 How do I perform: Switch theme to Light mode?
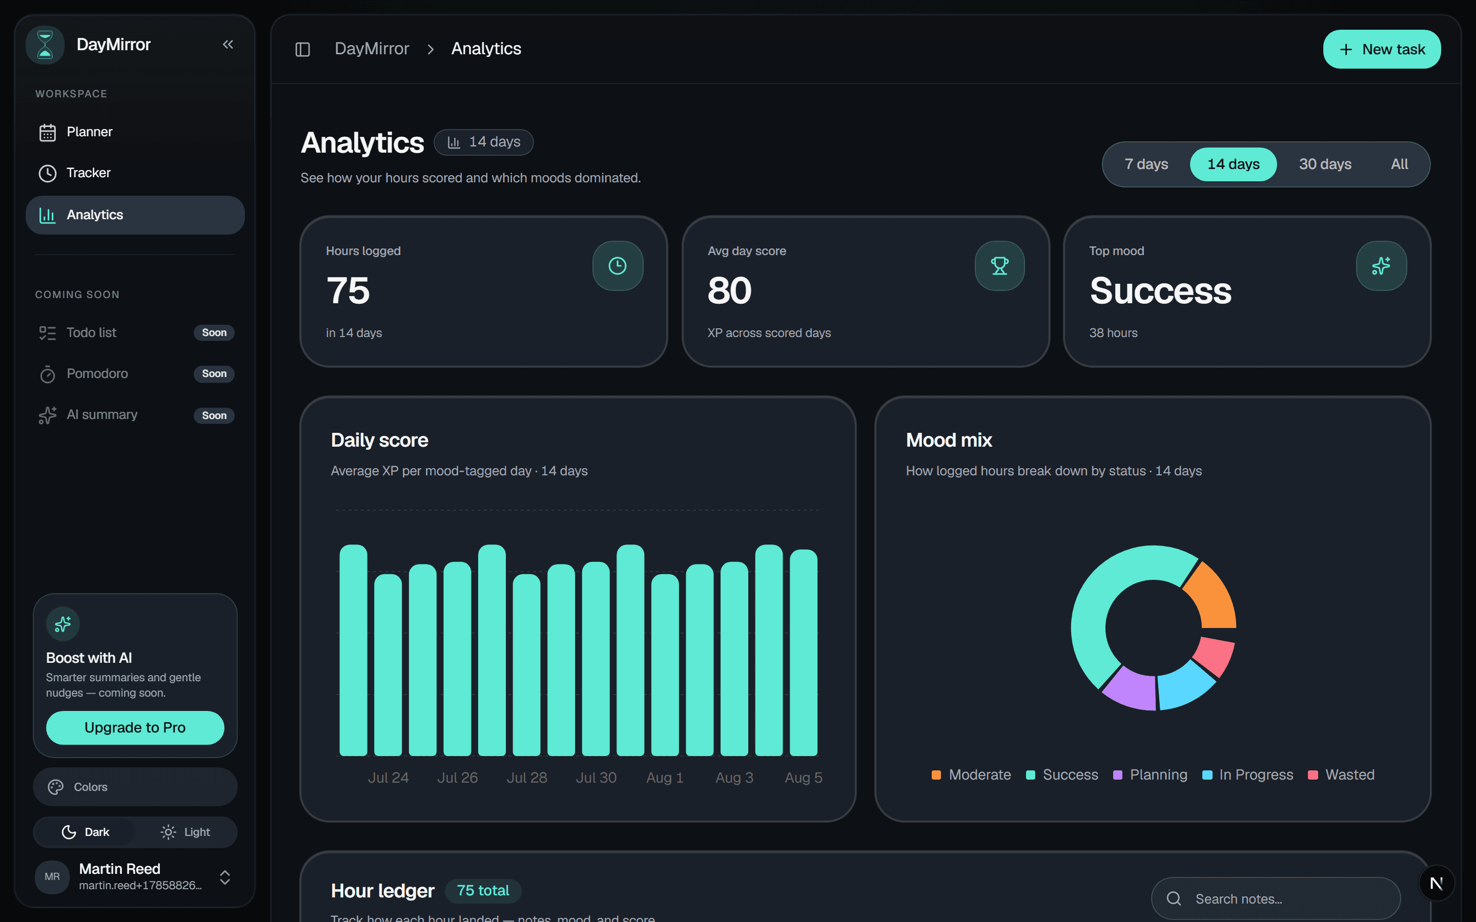click(185, 832)
